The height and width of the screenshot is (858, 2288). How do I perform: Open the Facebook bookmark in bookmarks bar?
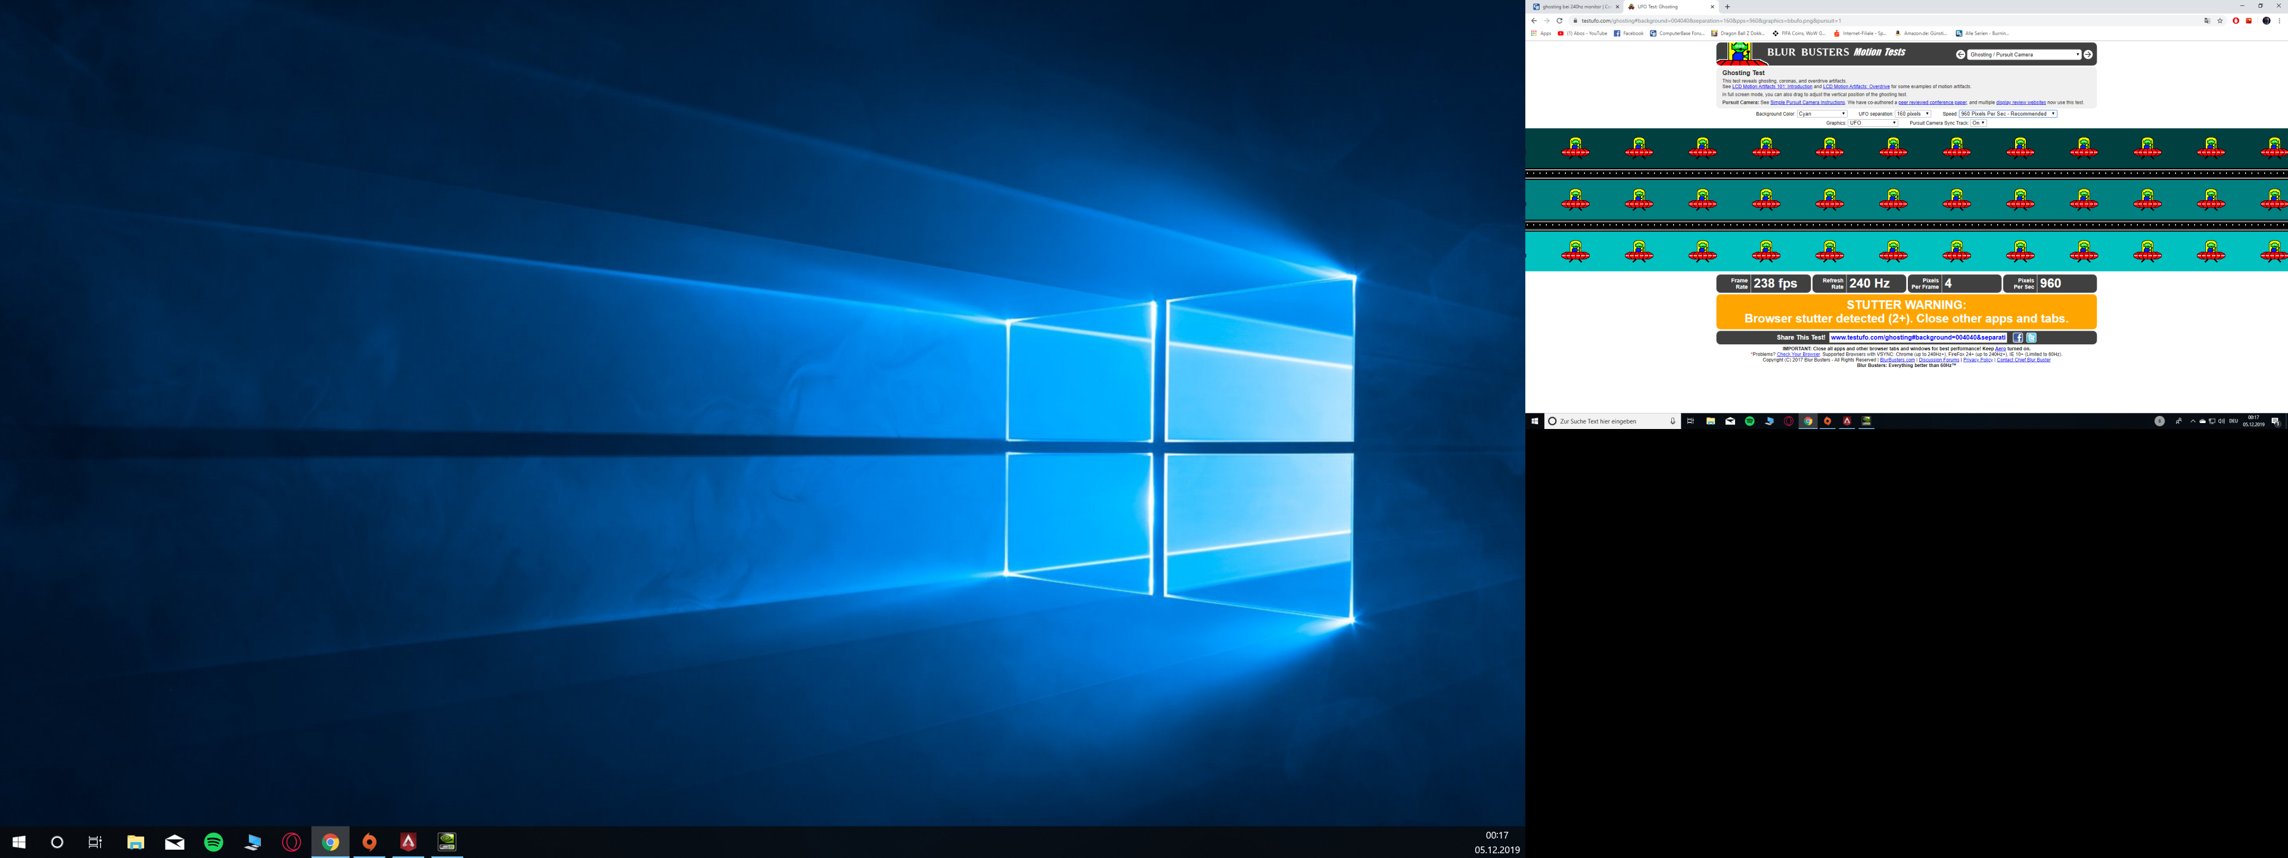click(x=1628, y=33)
